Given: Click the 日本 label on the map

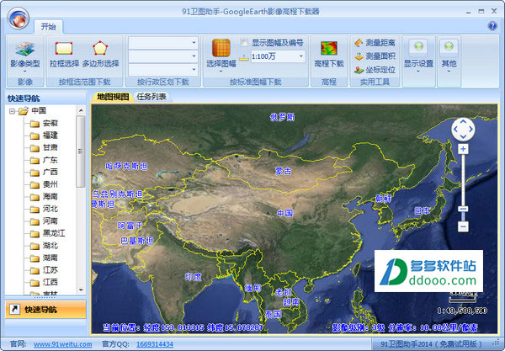Looking at the screenshot, I should pyautogui.click(x=422, y=211).
